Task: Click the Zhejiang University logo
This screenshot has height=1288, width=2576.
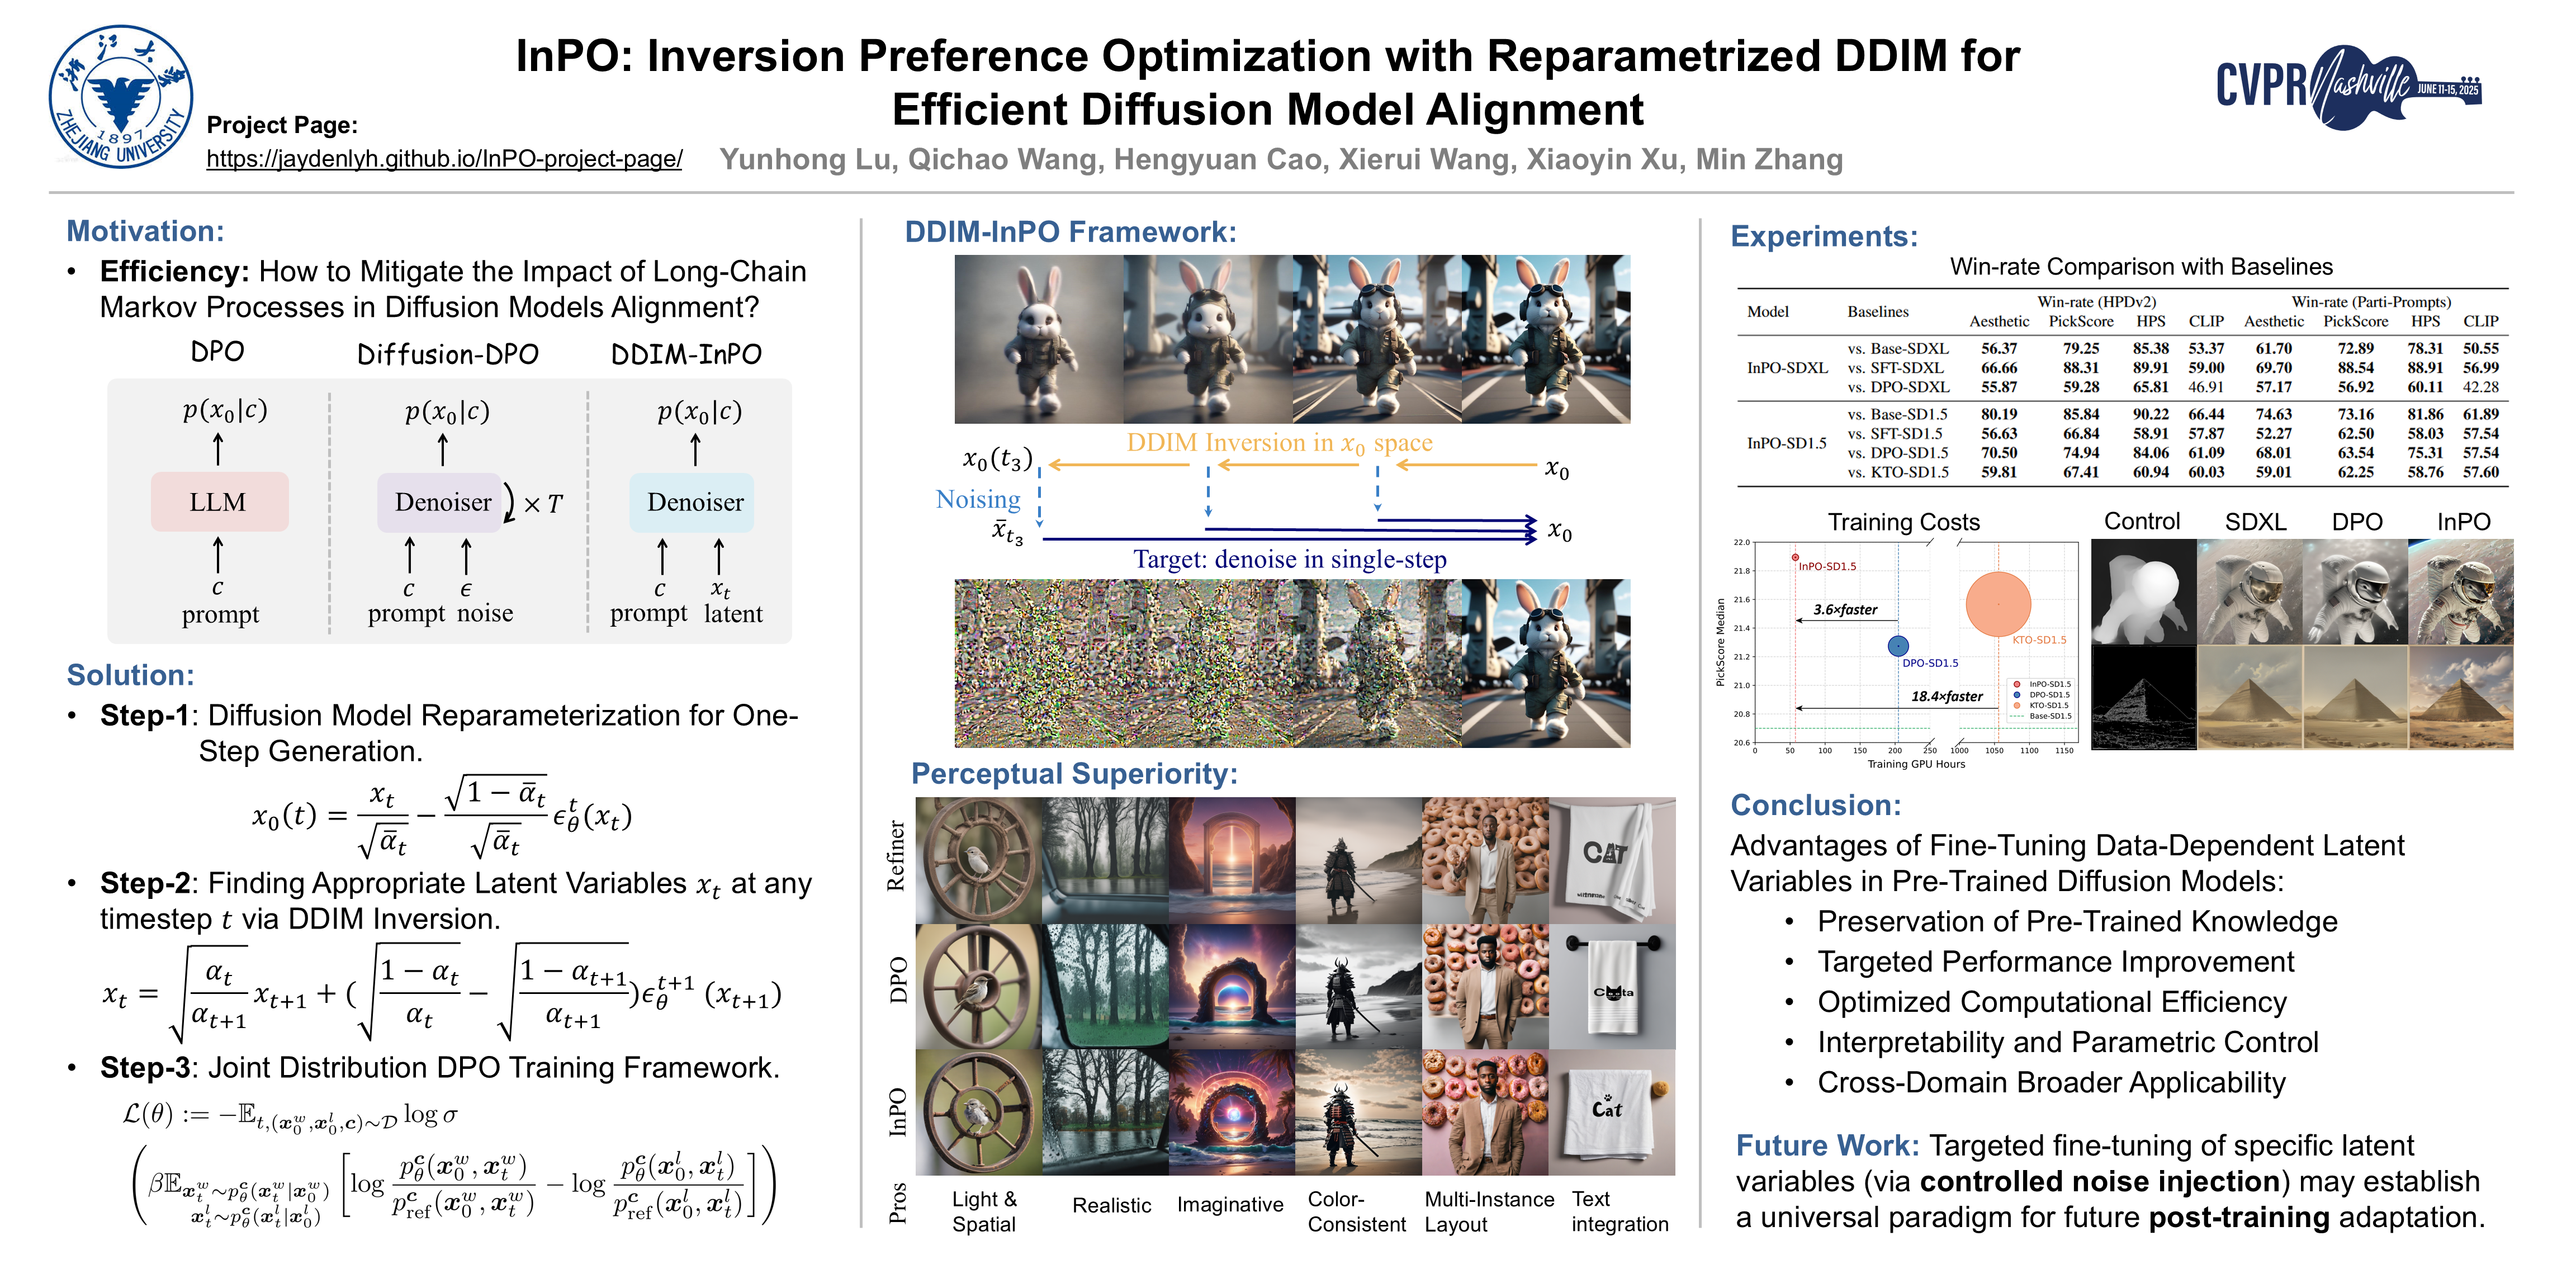Action: (x=121, y=97)
